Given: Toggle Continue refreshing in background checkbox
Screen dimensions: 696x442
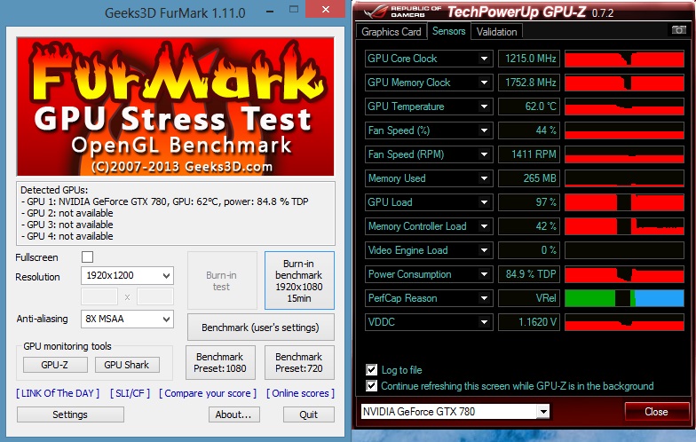Looking at the screenshot, I should click(371, 385).
